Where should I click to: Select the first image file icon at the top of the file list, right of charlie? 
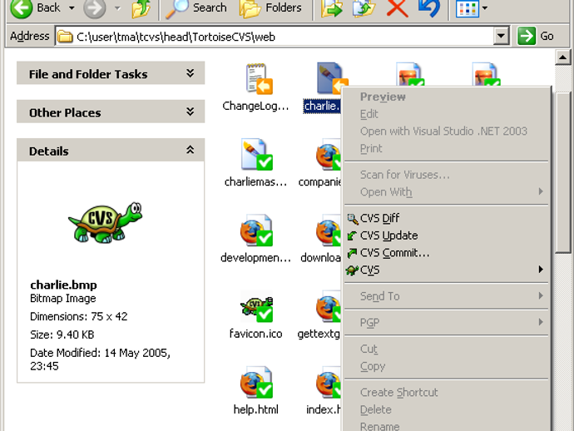[x=410, y=74]
